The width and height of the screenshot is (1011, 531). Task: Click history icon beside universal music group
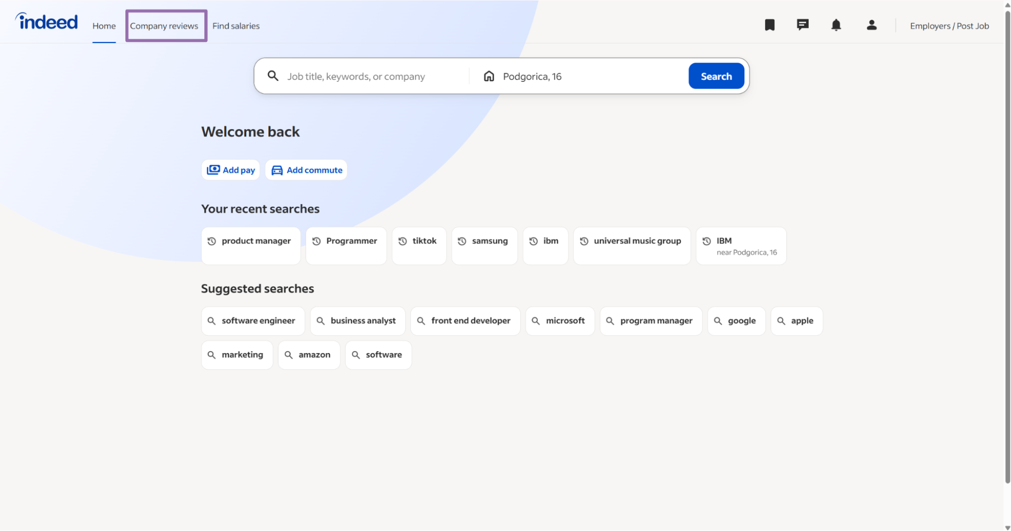pos(584,241)
